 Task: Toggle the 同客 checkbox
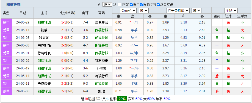(x=119, y=4)
